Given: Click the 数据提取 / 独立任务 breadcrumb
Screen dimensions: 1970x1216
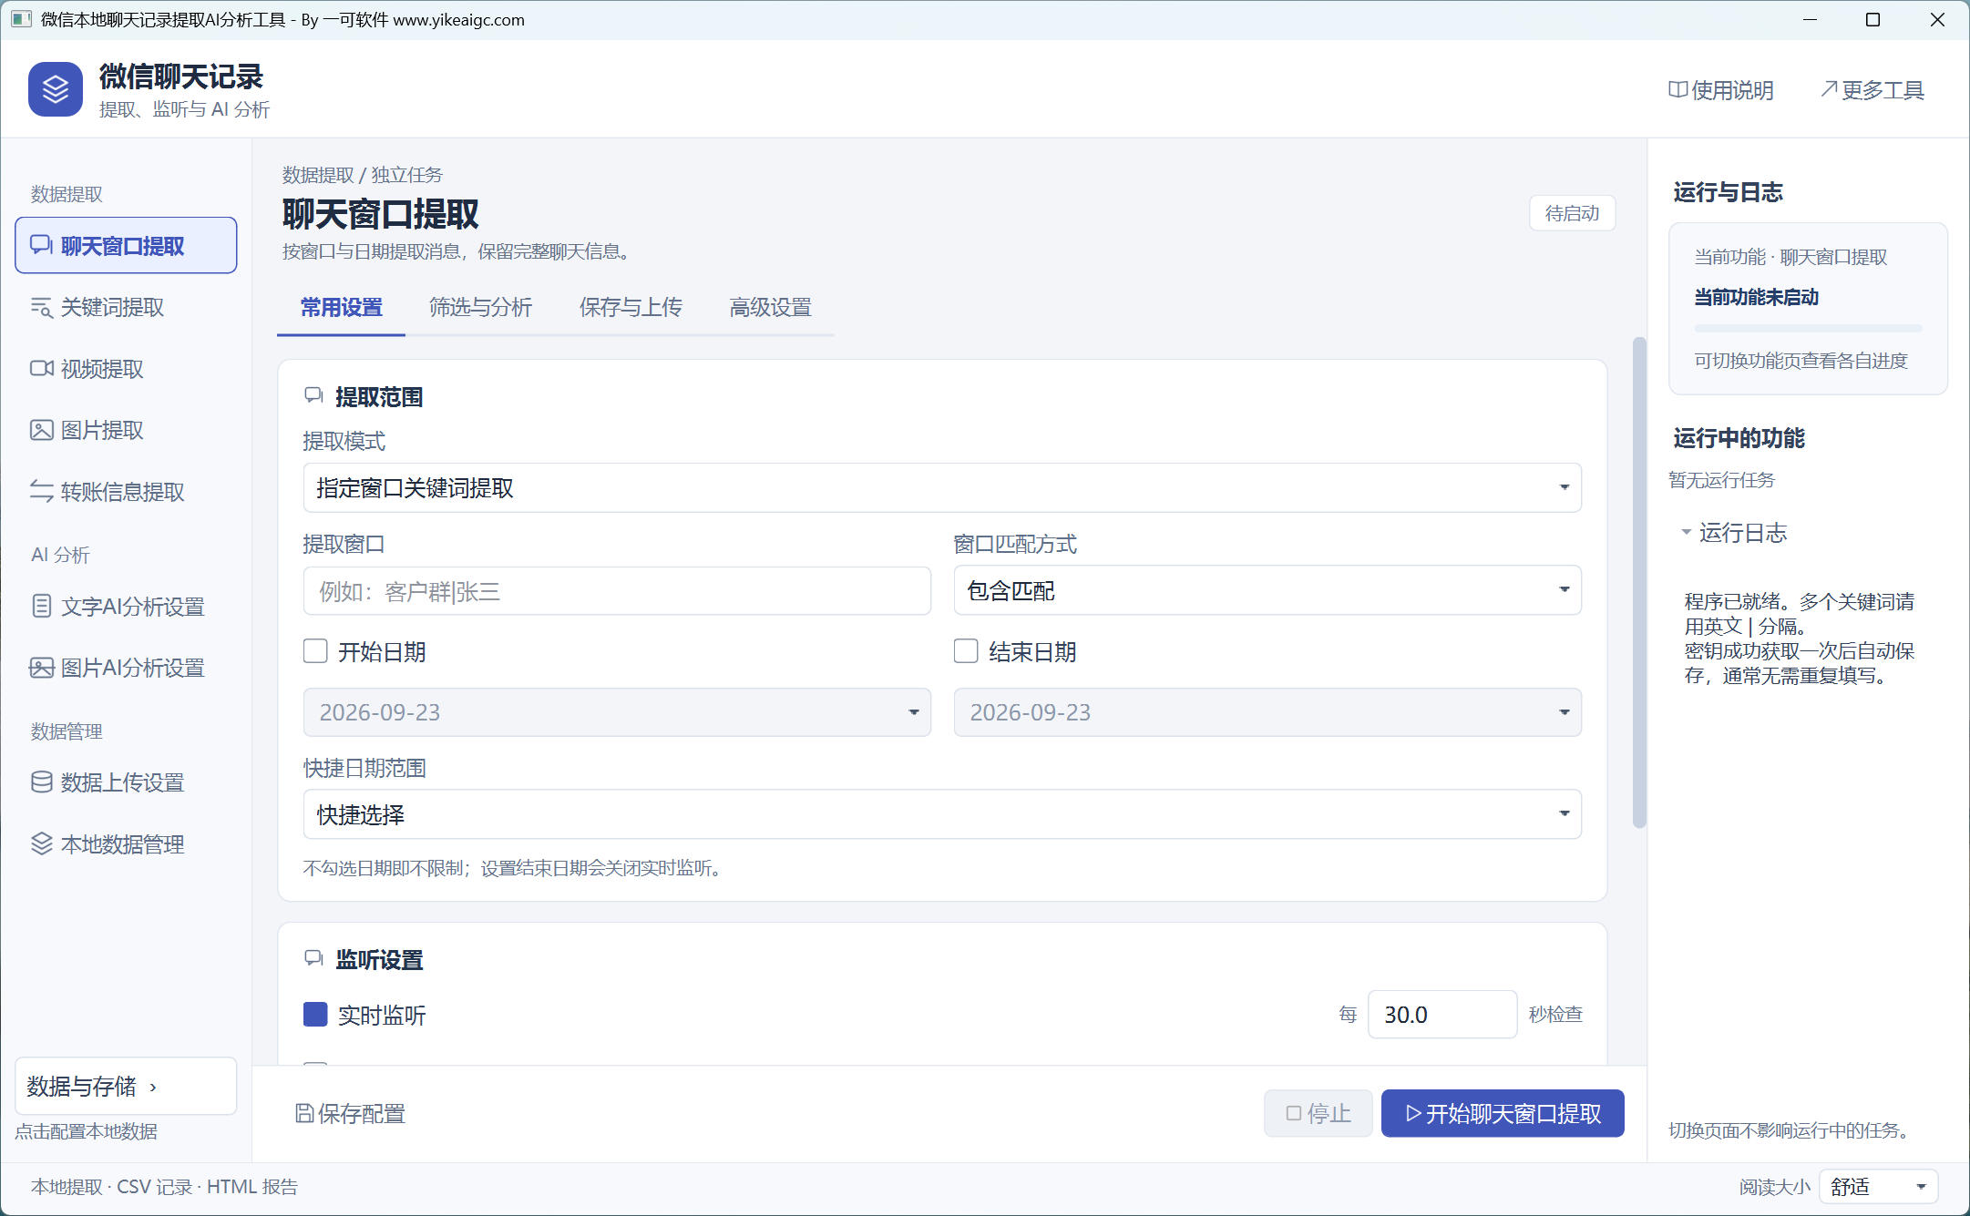Looking at the screenshot, I should coord(363,174).
